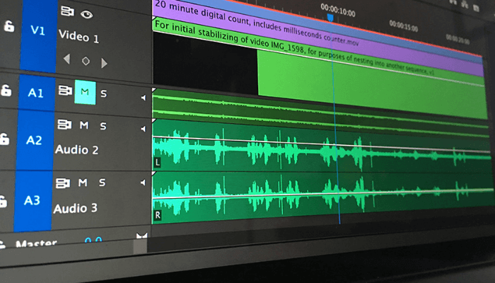This screenshot has width=495, height=283.
Task: Click A1 voice-over speaker icon
Action: point(144,98)
